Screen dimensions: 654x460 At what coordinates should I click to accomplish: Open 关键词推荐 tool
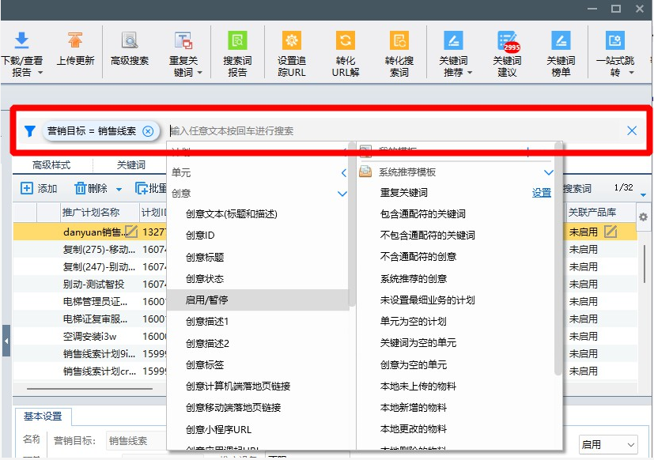click(453, 40)
